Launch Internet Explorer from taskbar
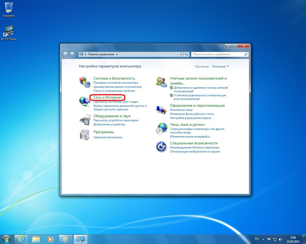Viewport: 306px width, 244px height. 21,239
